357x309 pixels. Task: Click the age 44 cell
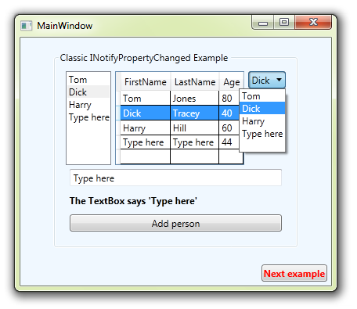point(229,142)
